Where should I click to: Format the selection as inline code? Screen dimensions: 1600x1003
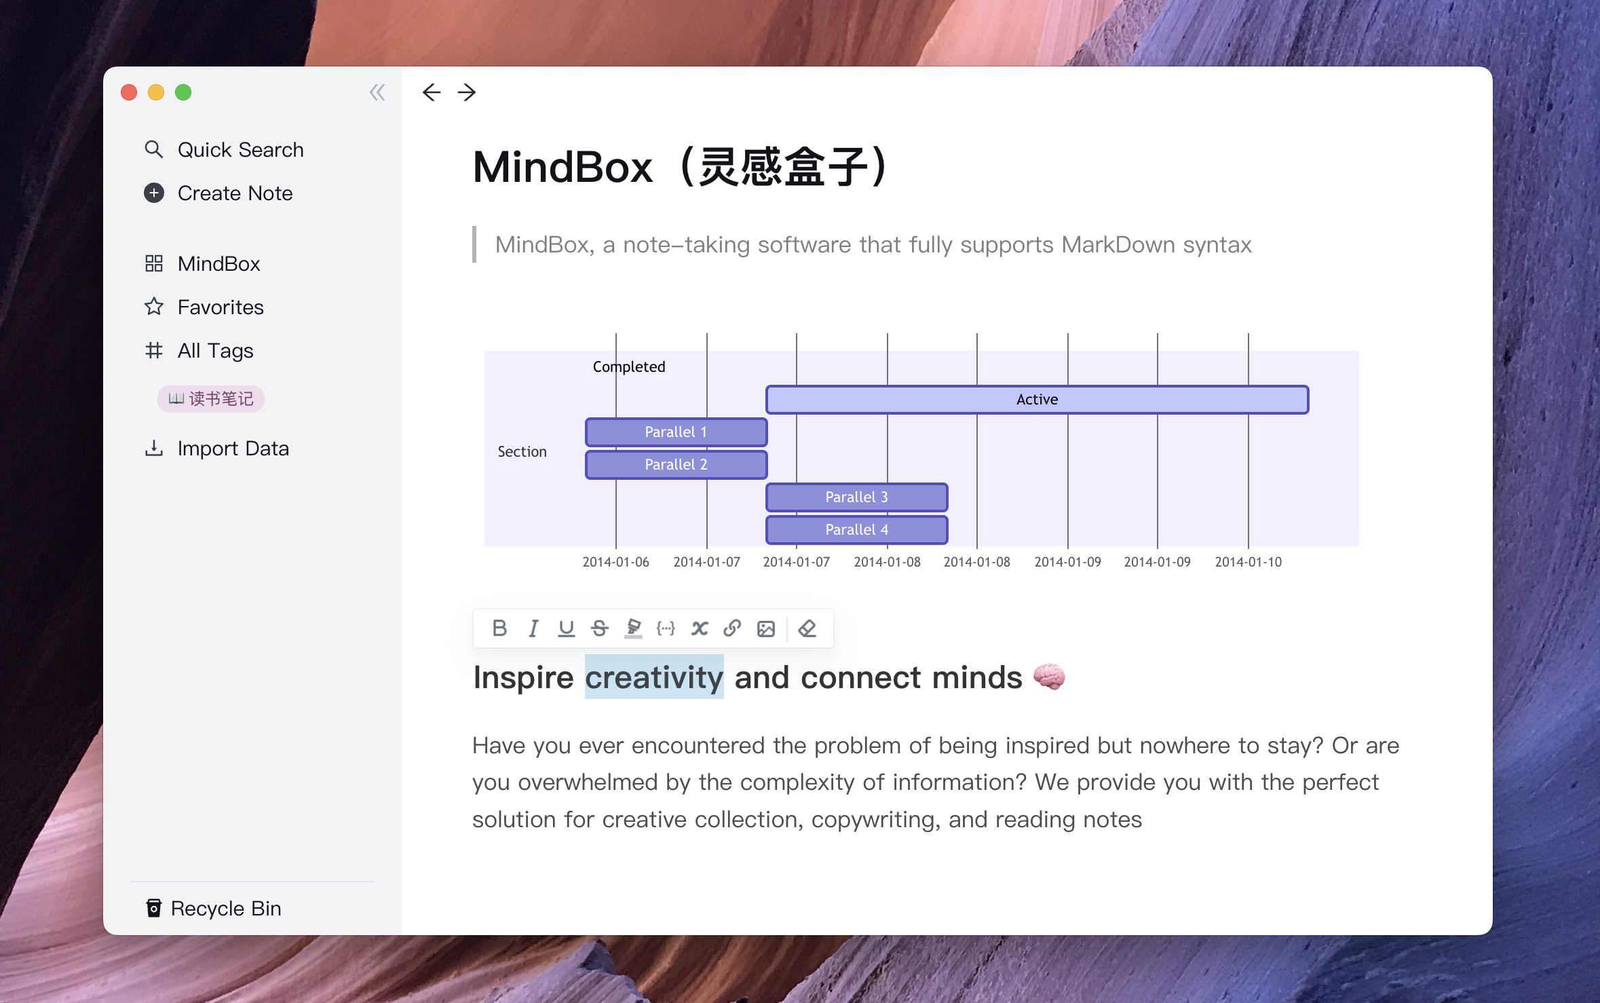click(666, 628)
